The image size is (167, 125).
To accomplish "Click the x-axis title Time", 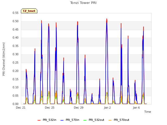I will (x=148, y=112).
